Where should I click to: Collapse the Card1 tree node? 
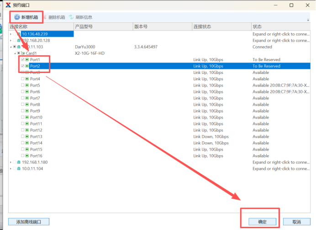(x=15, y=53)
